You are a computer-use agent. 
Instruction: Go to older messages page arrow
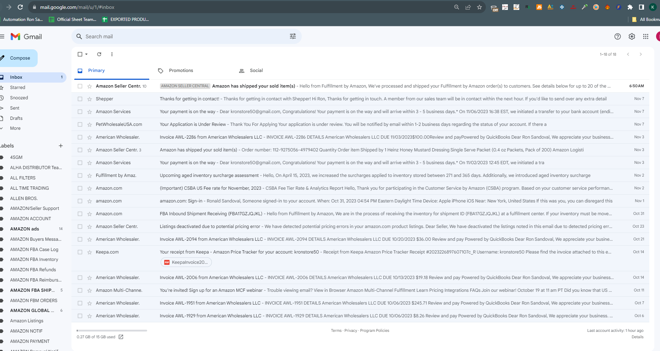coord(641,54)
